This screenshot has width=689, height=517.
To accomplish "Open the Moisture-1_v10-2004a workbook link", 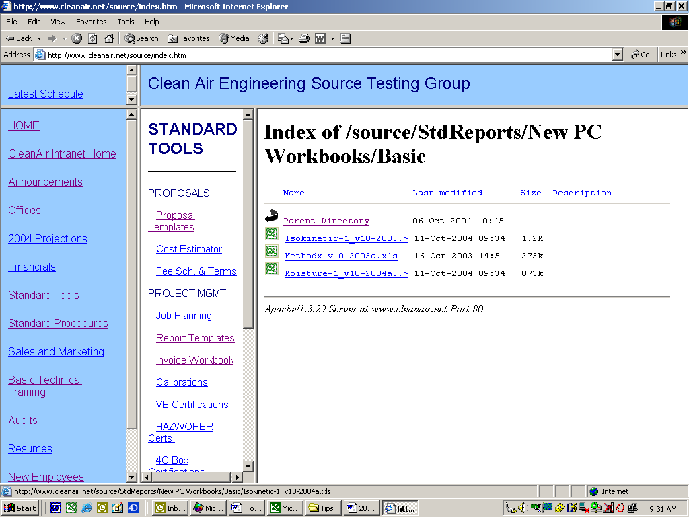I will [347, 273].
